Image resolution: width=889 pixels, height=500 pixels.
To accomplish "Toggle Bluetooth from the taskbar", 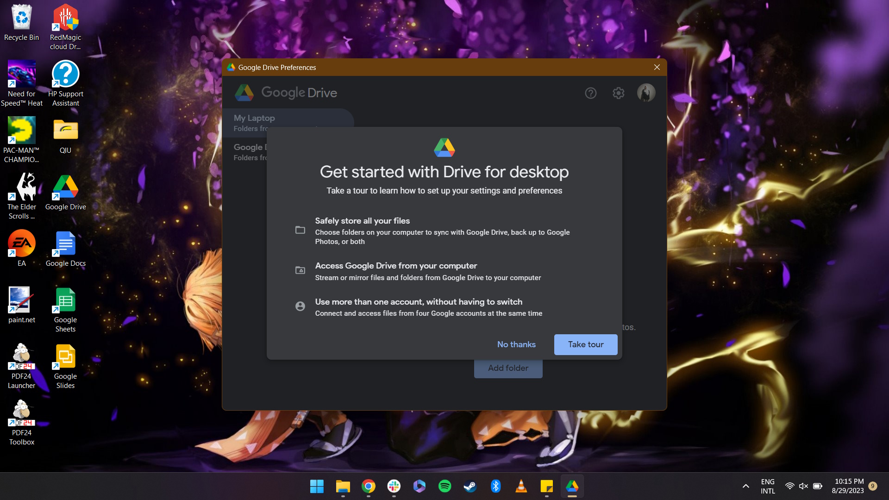I will point(496,486).
